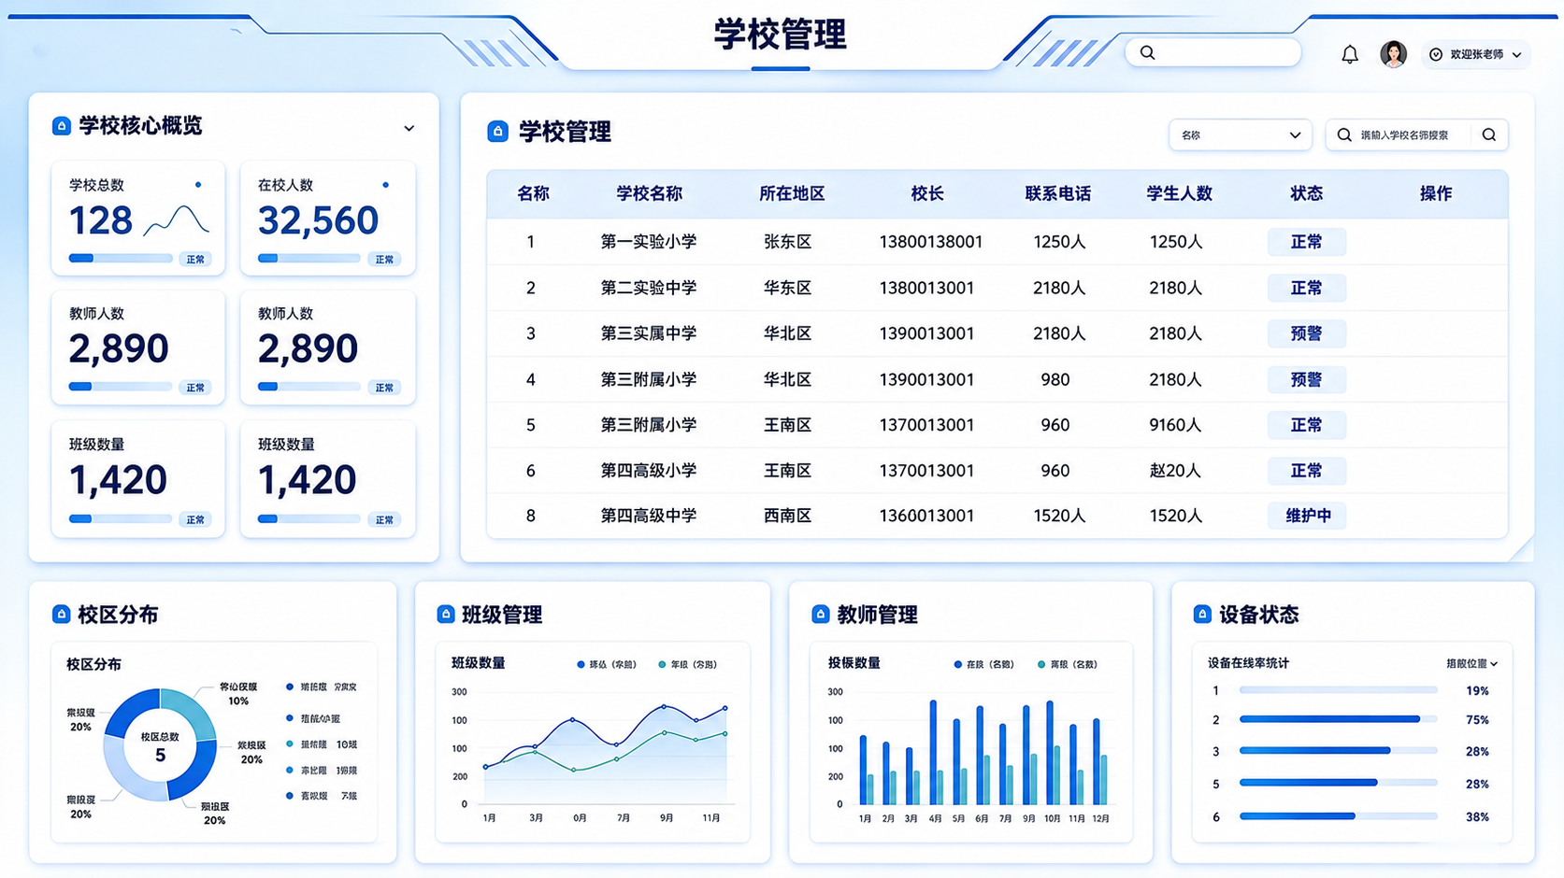Click the blue dot on 在校人数 card
Screen dimensions: 1564x878
pos(385,185)
